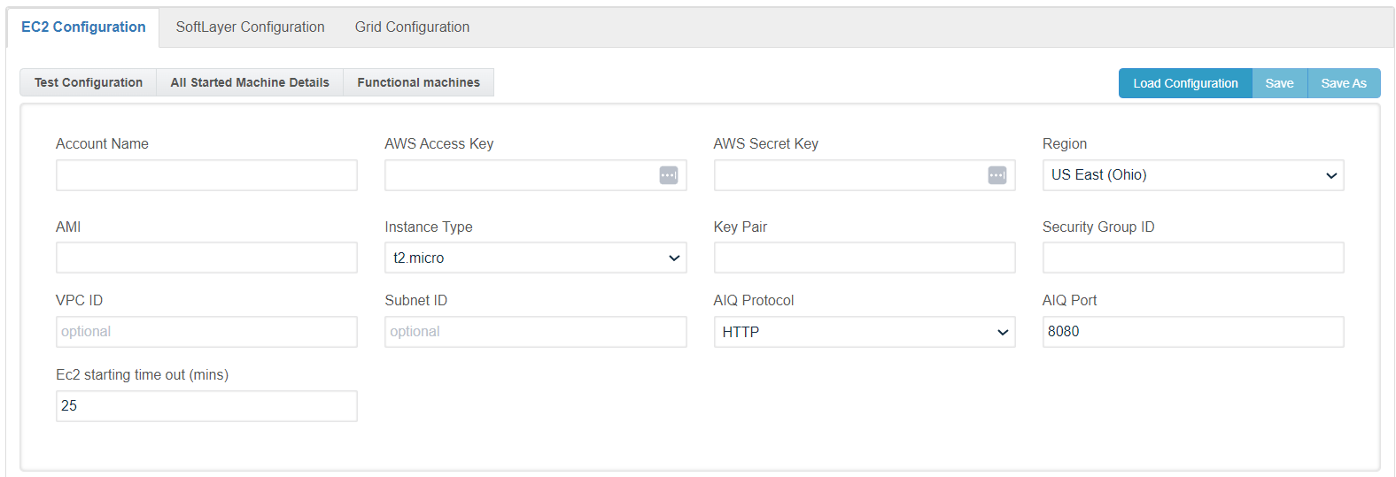Viewport: 1396px width, 477px height.
Task: Open the Region dropdown
Action: coord(1193,175)
